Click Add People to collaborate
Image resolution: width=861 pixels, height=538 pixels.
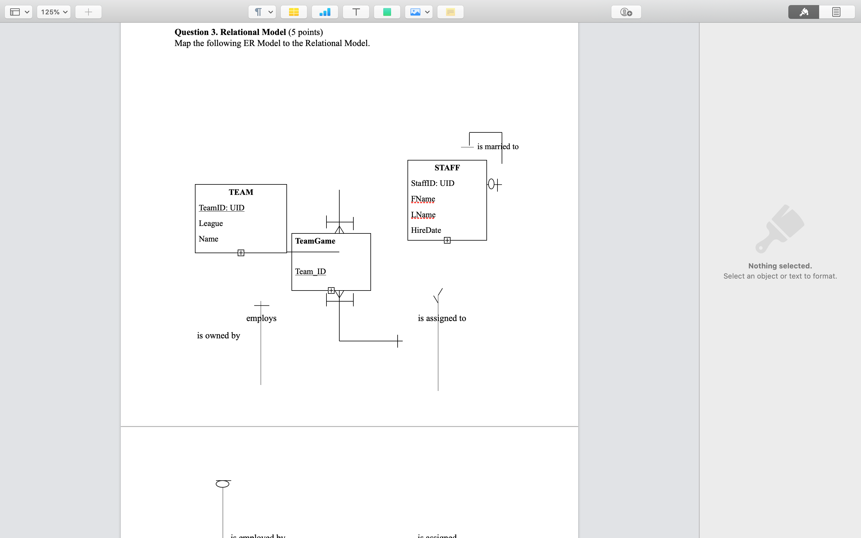625,12
